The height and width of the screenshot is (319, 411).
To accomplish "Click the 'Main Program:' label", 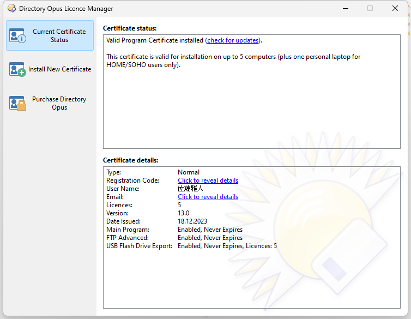I will tap(128, 230).
